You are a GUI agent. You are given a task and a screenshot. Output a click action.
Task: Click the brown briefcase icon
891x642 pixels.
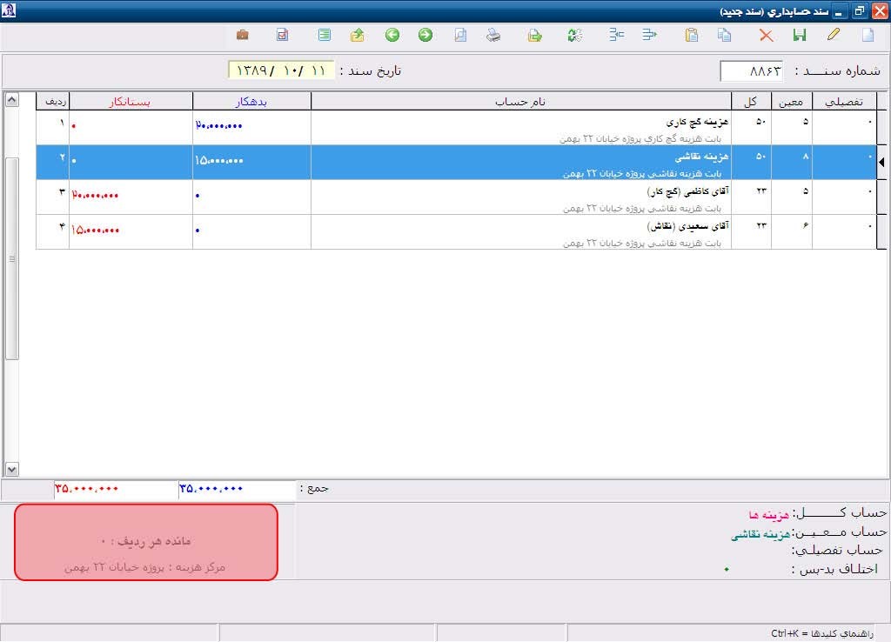click(x=243, y=36)
